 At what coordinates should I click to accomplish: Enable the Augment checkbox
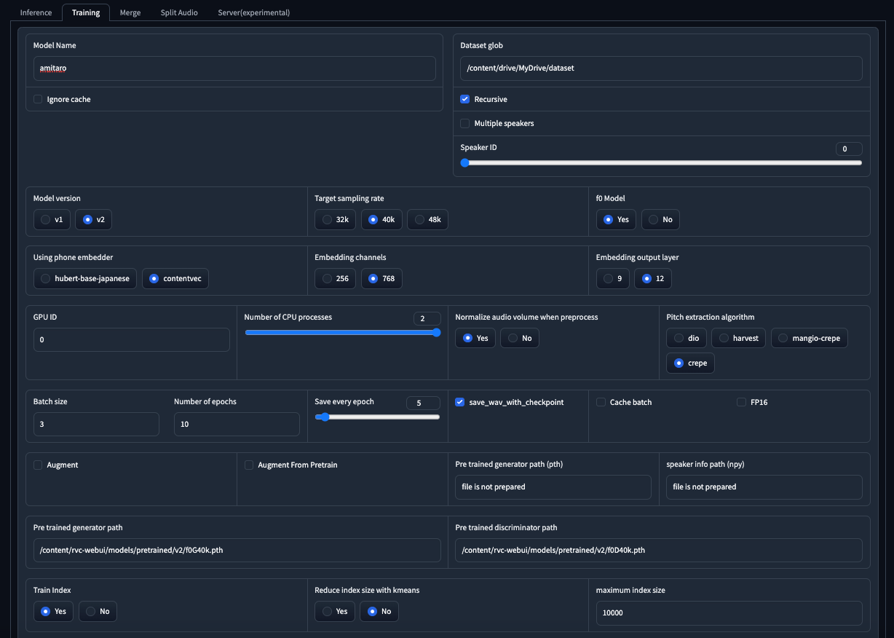(x=38, y=465)
